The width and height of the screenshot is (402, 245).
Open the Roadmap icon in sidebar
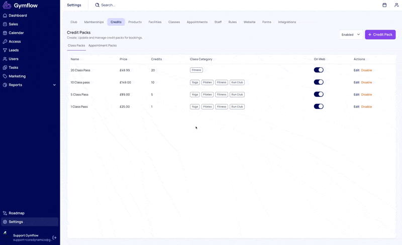[x=5, y=213]
